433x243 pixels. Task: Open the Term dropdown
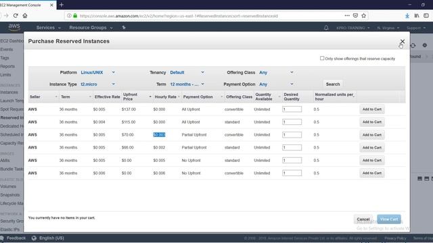(x=187, y=84)
